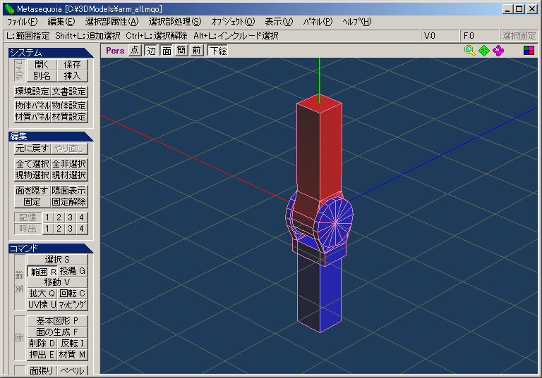
Task: Select the マッピング command
Action: click(x=72, y=305)
